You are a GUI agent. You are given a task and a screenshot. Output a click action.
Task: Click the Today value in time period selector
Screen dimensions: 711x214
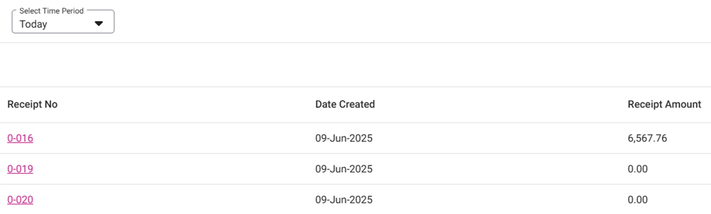pos(34,24)
